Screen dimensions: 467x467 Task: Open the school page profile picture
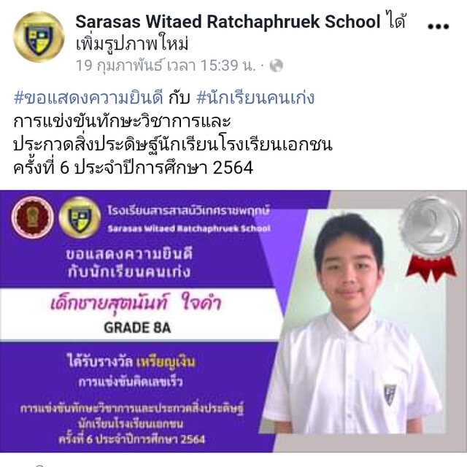(39, 36)
